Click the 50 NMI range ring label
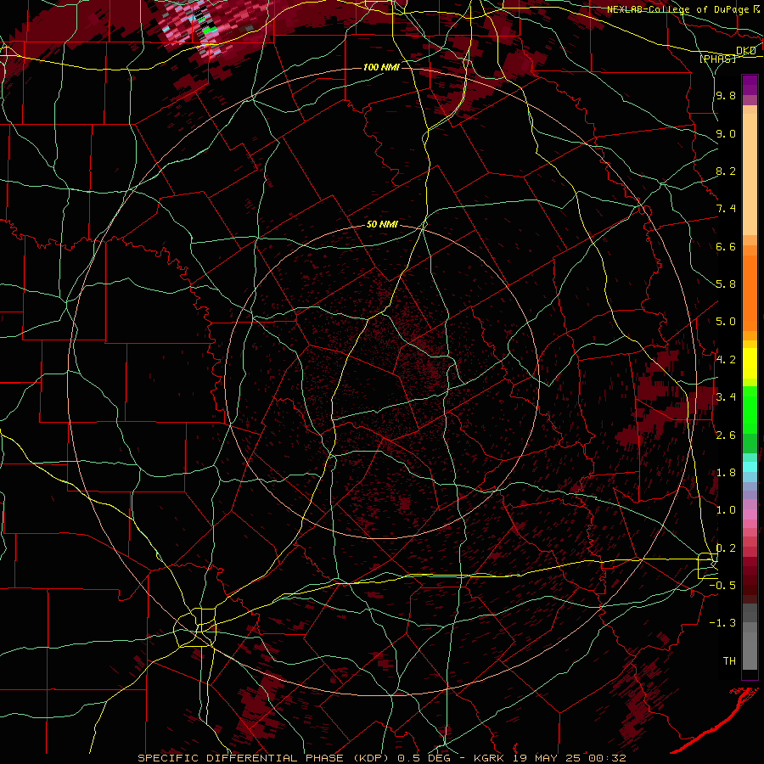The image size is (764, 764). 382,225
